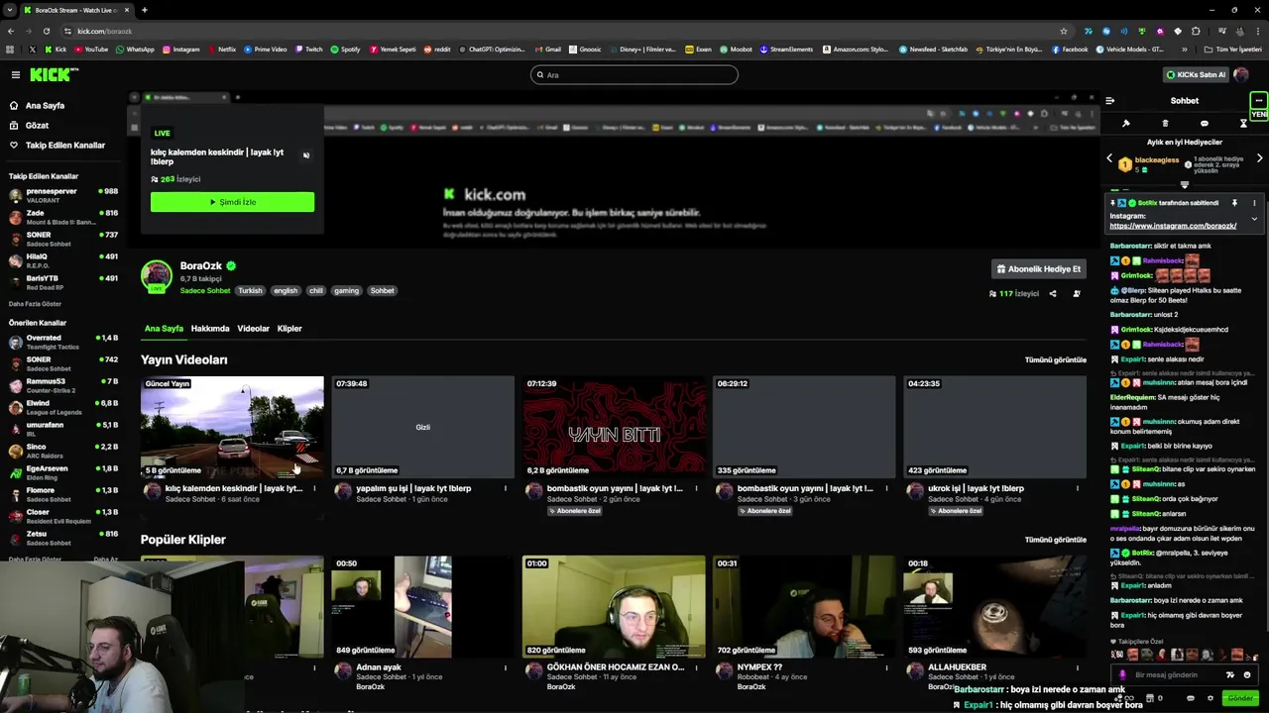Open the YAYIN BİTTİ video thumbnail
Screen dimensions: 1269x713
614,427
